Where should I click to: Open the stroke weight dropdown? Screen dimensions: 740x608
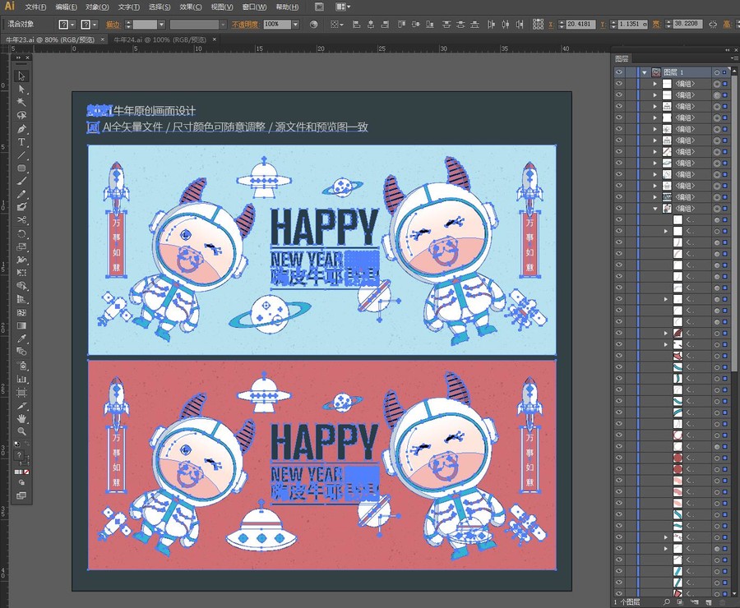pyautogui.click(x=161, y=24)
